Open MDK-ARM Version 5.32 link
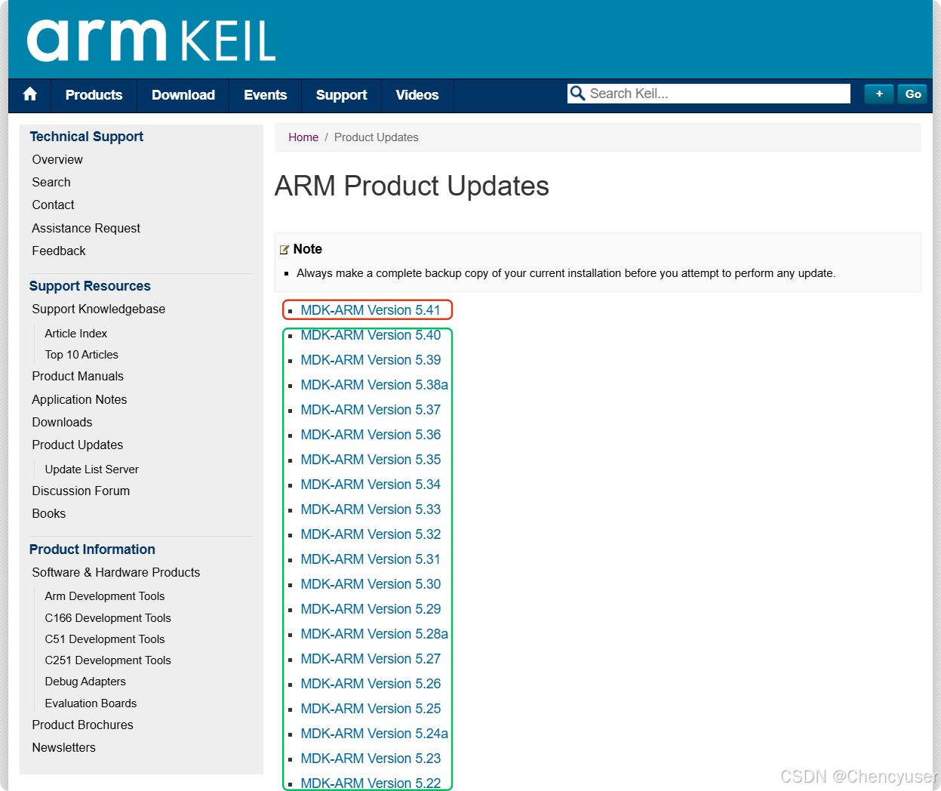This screenshot has height=791, width=941. (x=371, y=534)
